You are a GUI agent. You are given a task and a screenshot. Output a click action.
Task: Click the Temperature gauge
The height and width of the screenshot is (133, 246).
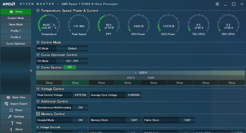pyautogui.click(x=49, y=25)
